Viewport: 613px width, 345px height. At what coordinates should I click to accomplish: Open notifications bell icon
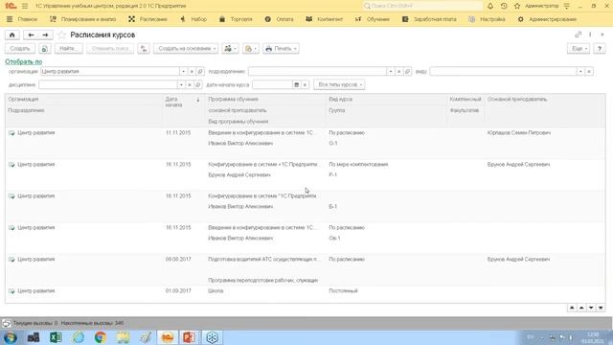490,6
